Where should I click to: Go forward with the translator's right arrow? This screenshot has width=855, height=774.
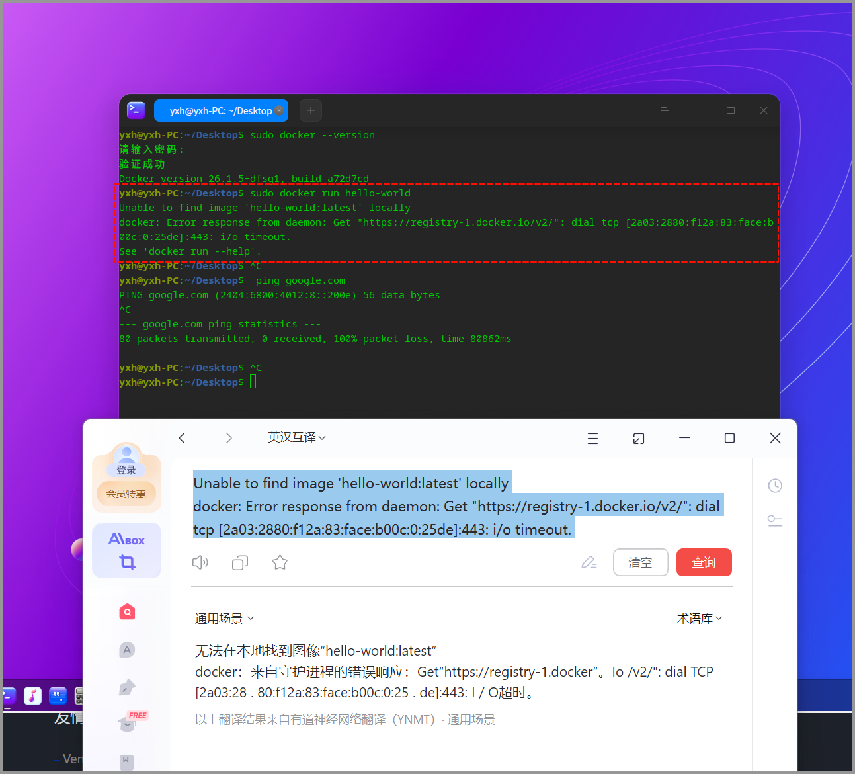[x=229, y=438]
